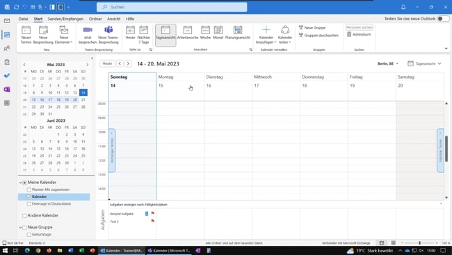Toggle Testen Sie das neue Outlook

click(443, 19)
